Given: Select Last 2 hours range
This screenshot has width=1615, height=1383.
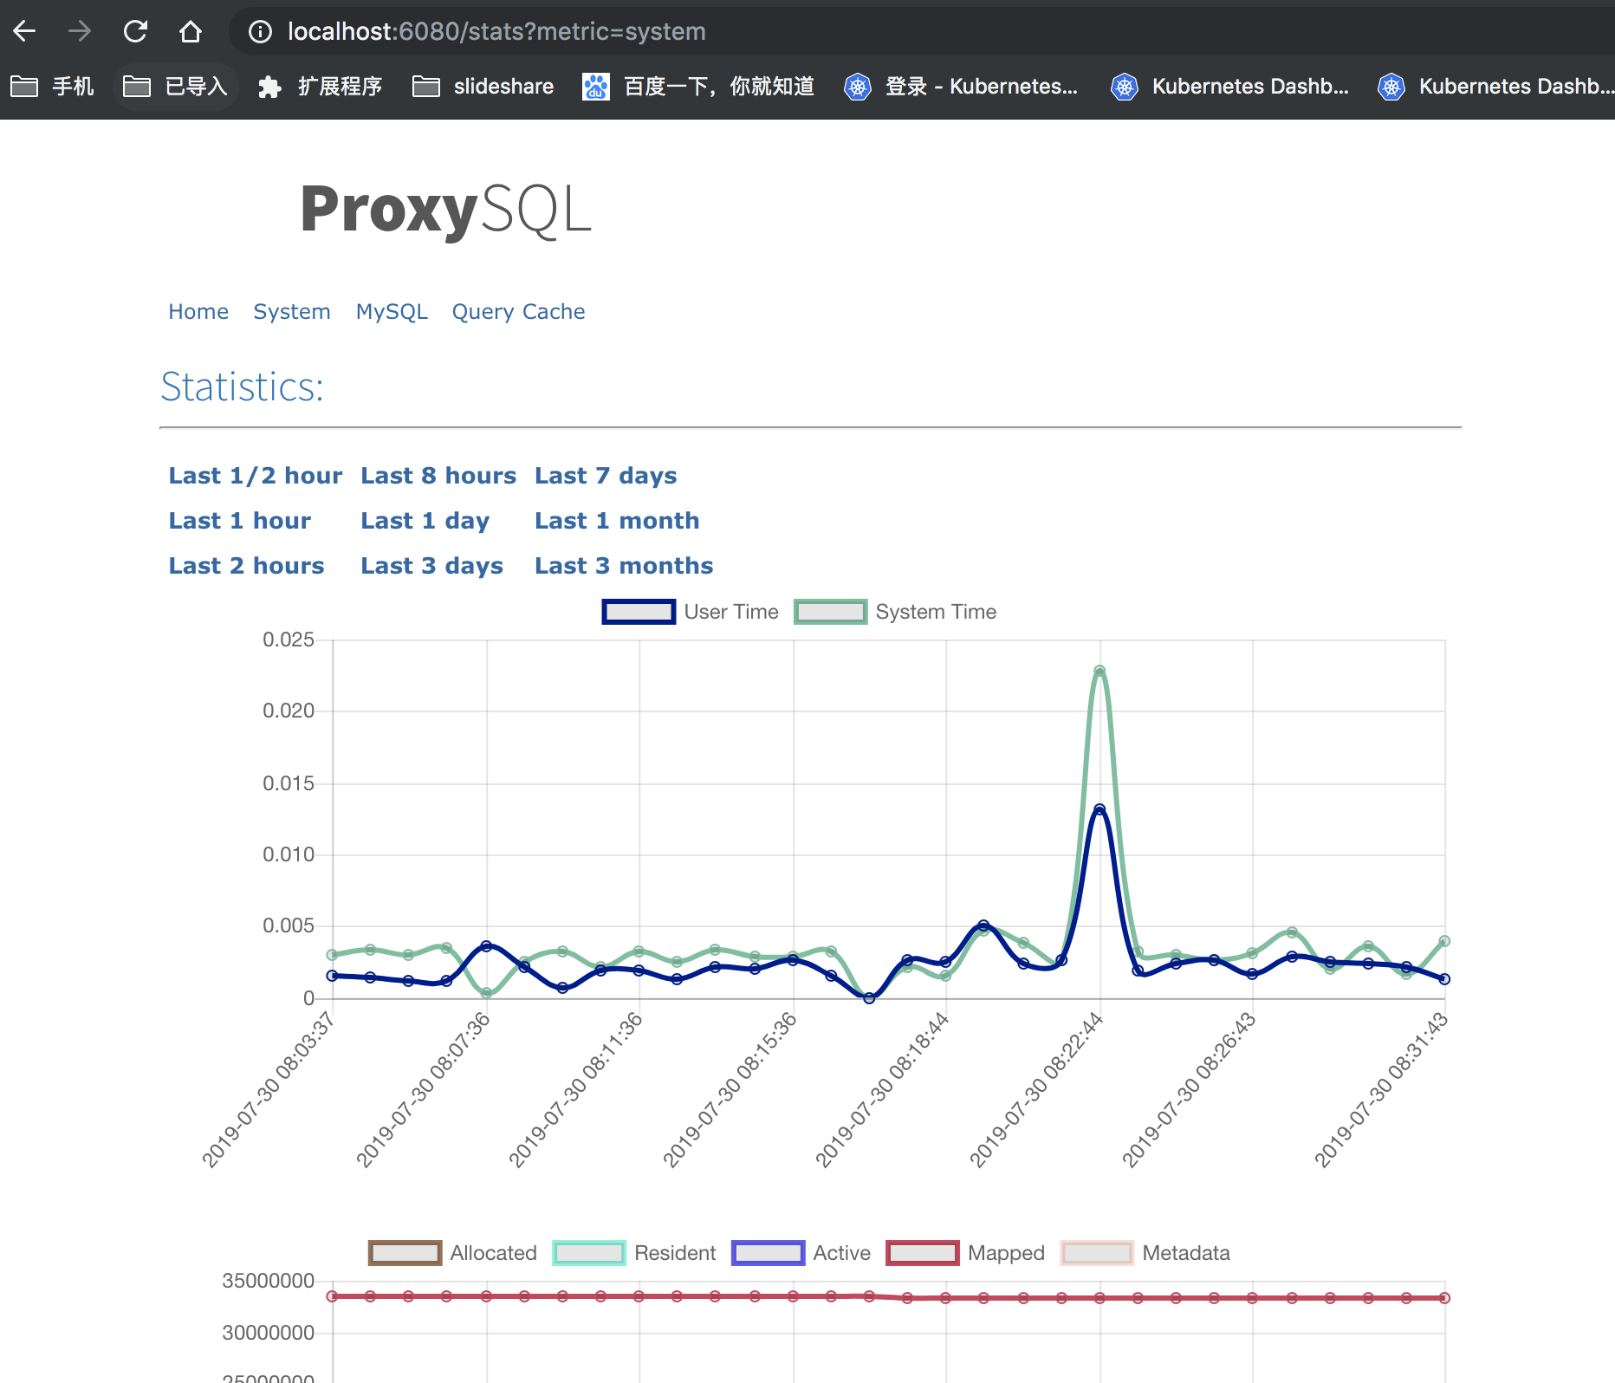Looking at the screenshot, I should 246,566.
